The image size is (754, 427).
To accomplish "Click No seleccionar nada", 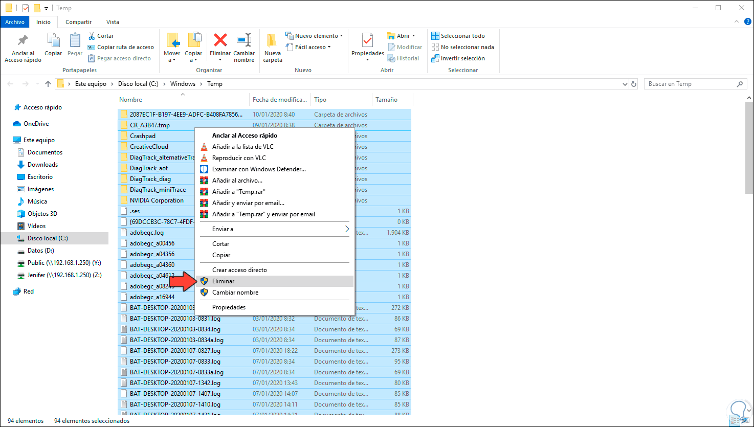I will pos(462,47).
